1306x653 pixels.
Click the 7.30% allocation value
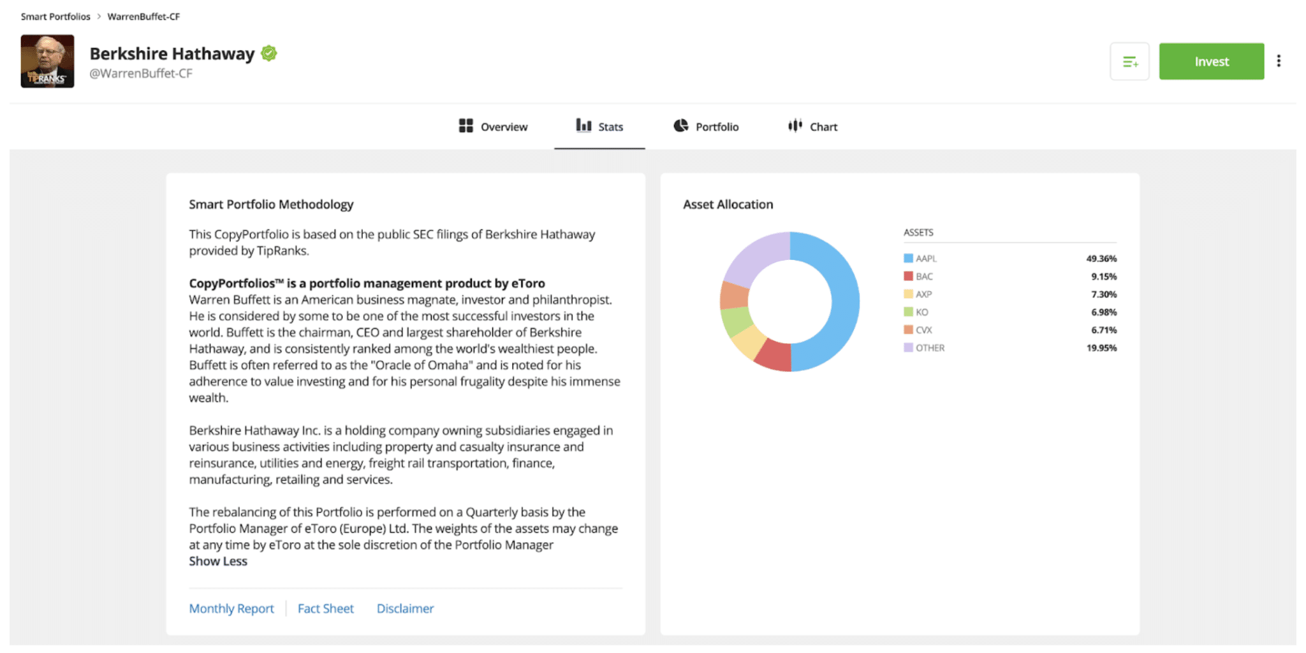(x=1104, y=294)
